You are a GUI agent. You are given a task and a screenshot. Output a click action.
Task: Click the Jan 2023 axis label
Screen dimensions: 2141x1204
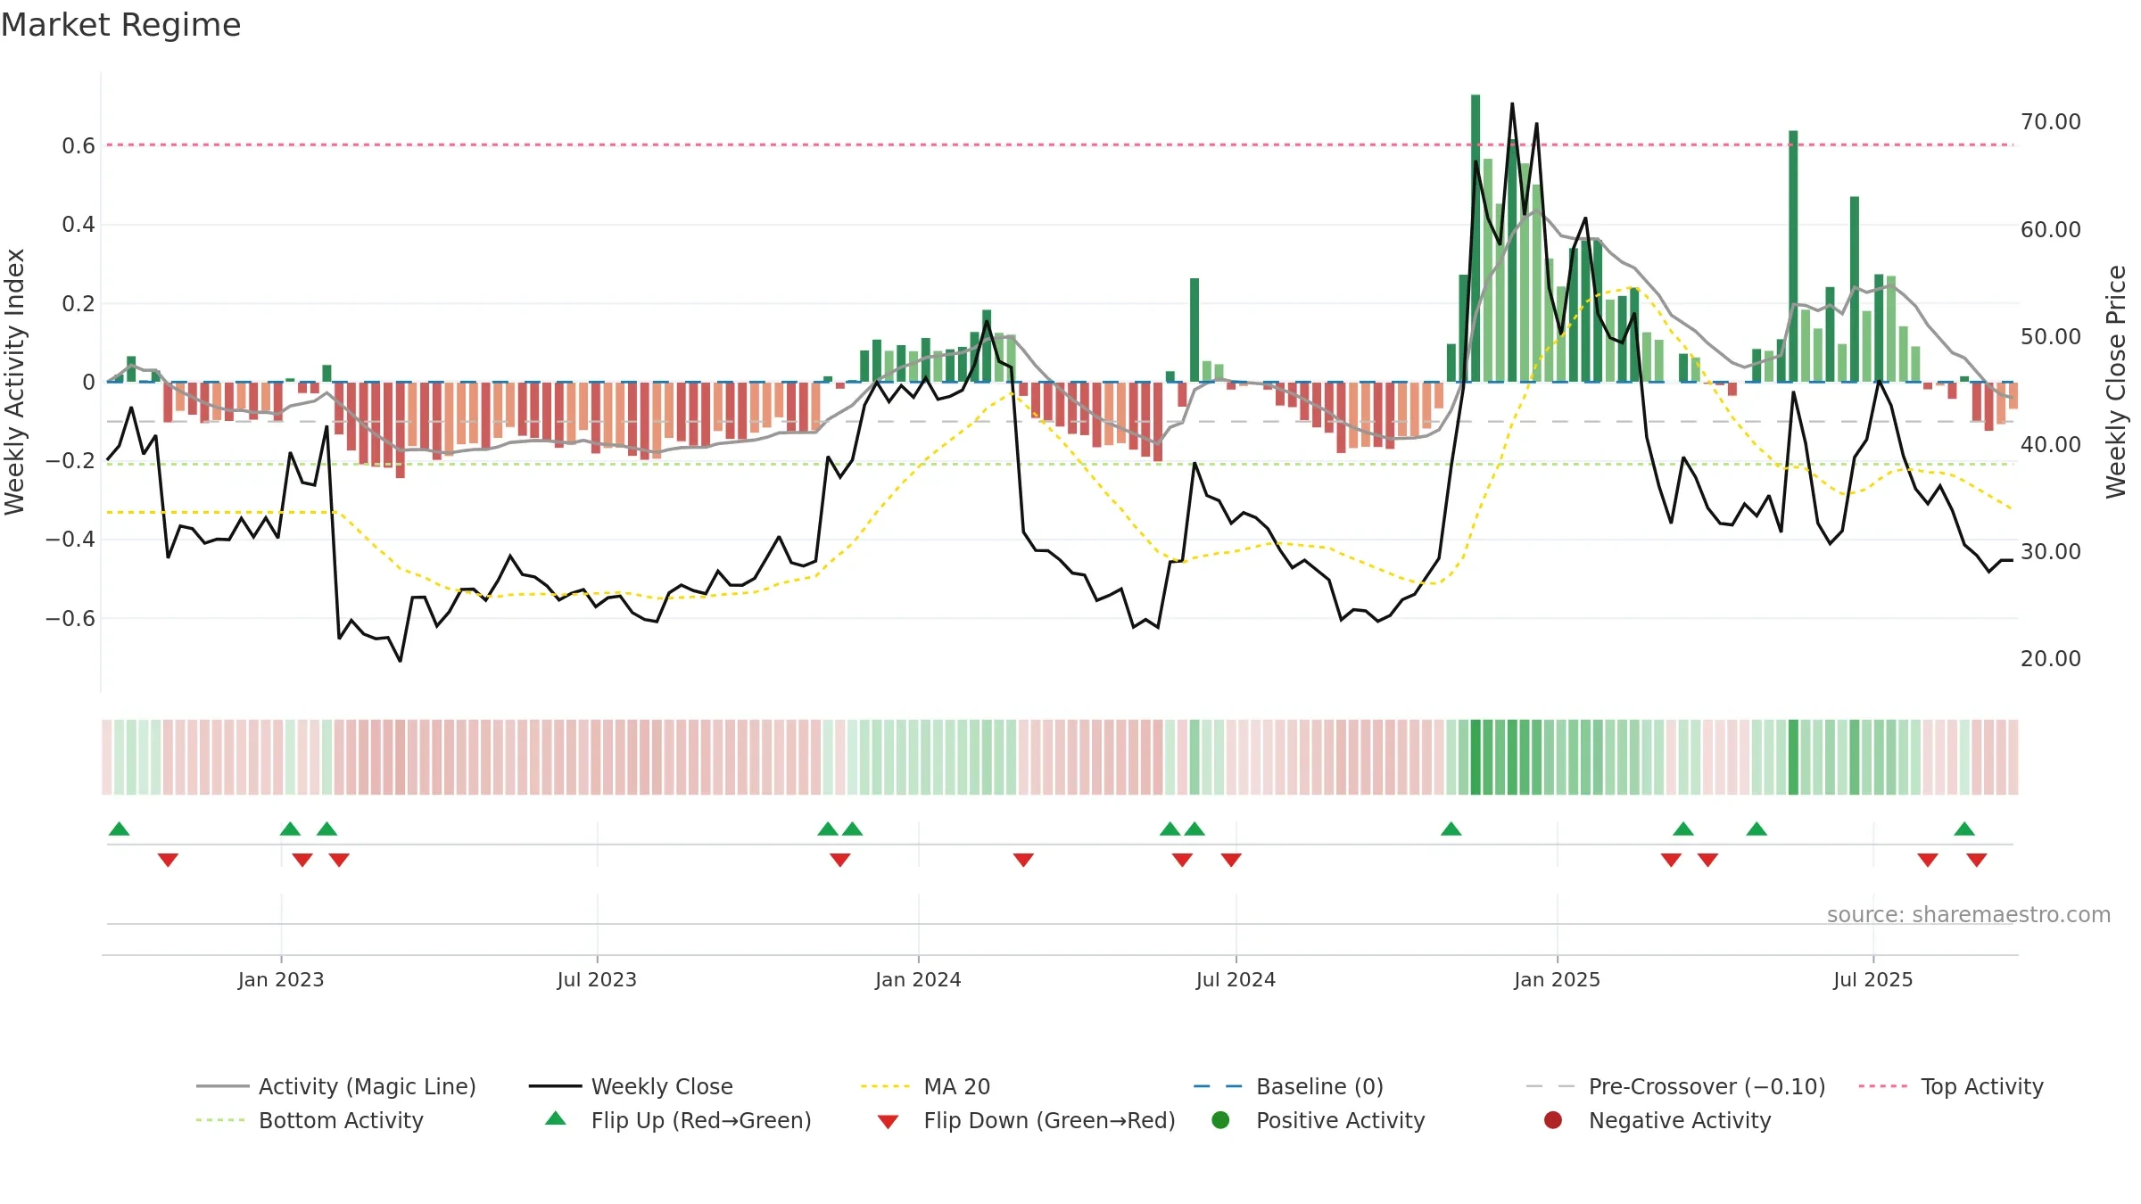[281, 979]
